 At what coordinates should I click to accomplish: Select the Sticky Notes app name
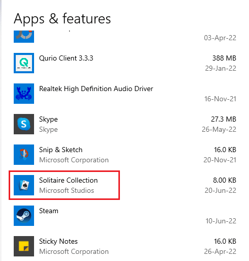click(x=58, y=242)
